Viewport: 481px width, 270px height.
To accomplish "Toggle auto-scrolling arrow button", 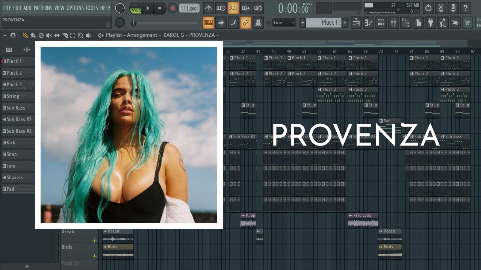I will [221, 22].
